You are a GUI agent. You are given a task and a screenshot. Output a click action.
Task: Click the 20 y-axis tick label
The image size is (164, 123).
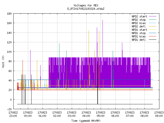[10, 90]
